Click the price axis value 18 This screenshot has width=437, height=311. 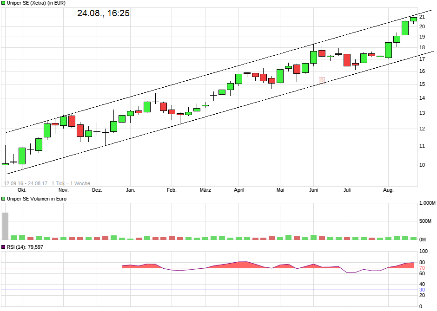pos(422,47)
